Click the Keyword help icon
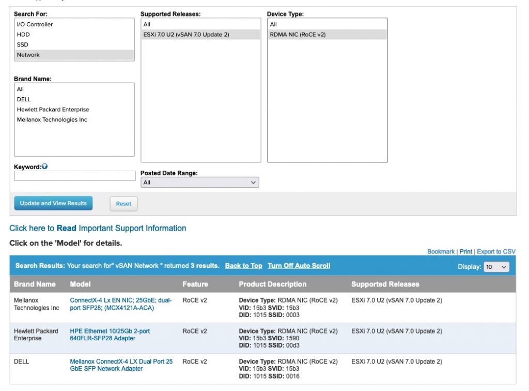This screenshot has height=391, width=529. click(x=44, y=167)
